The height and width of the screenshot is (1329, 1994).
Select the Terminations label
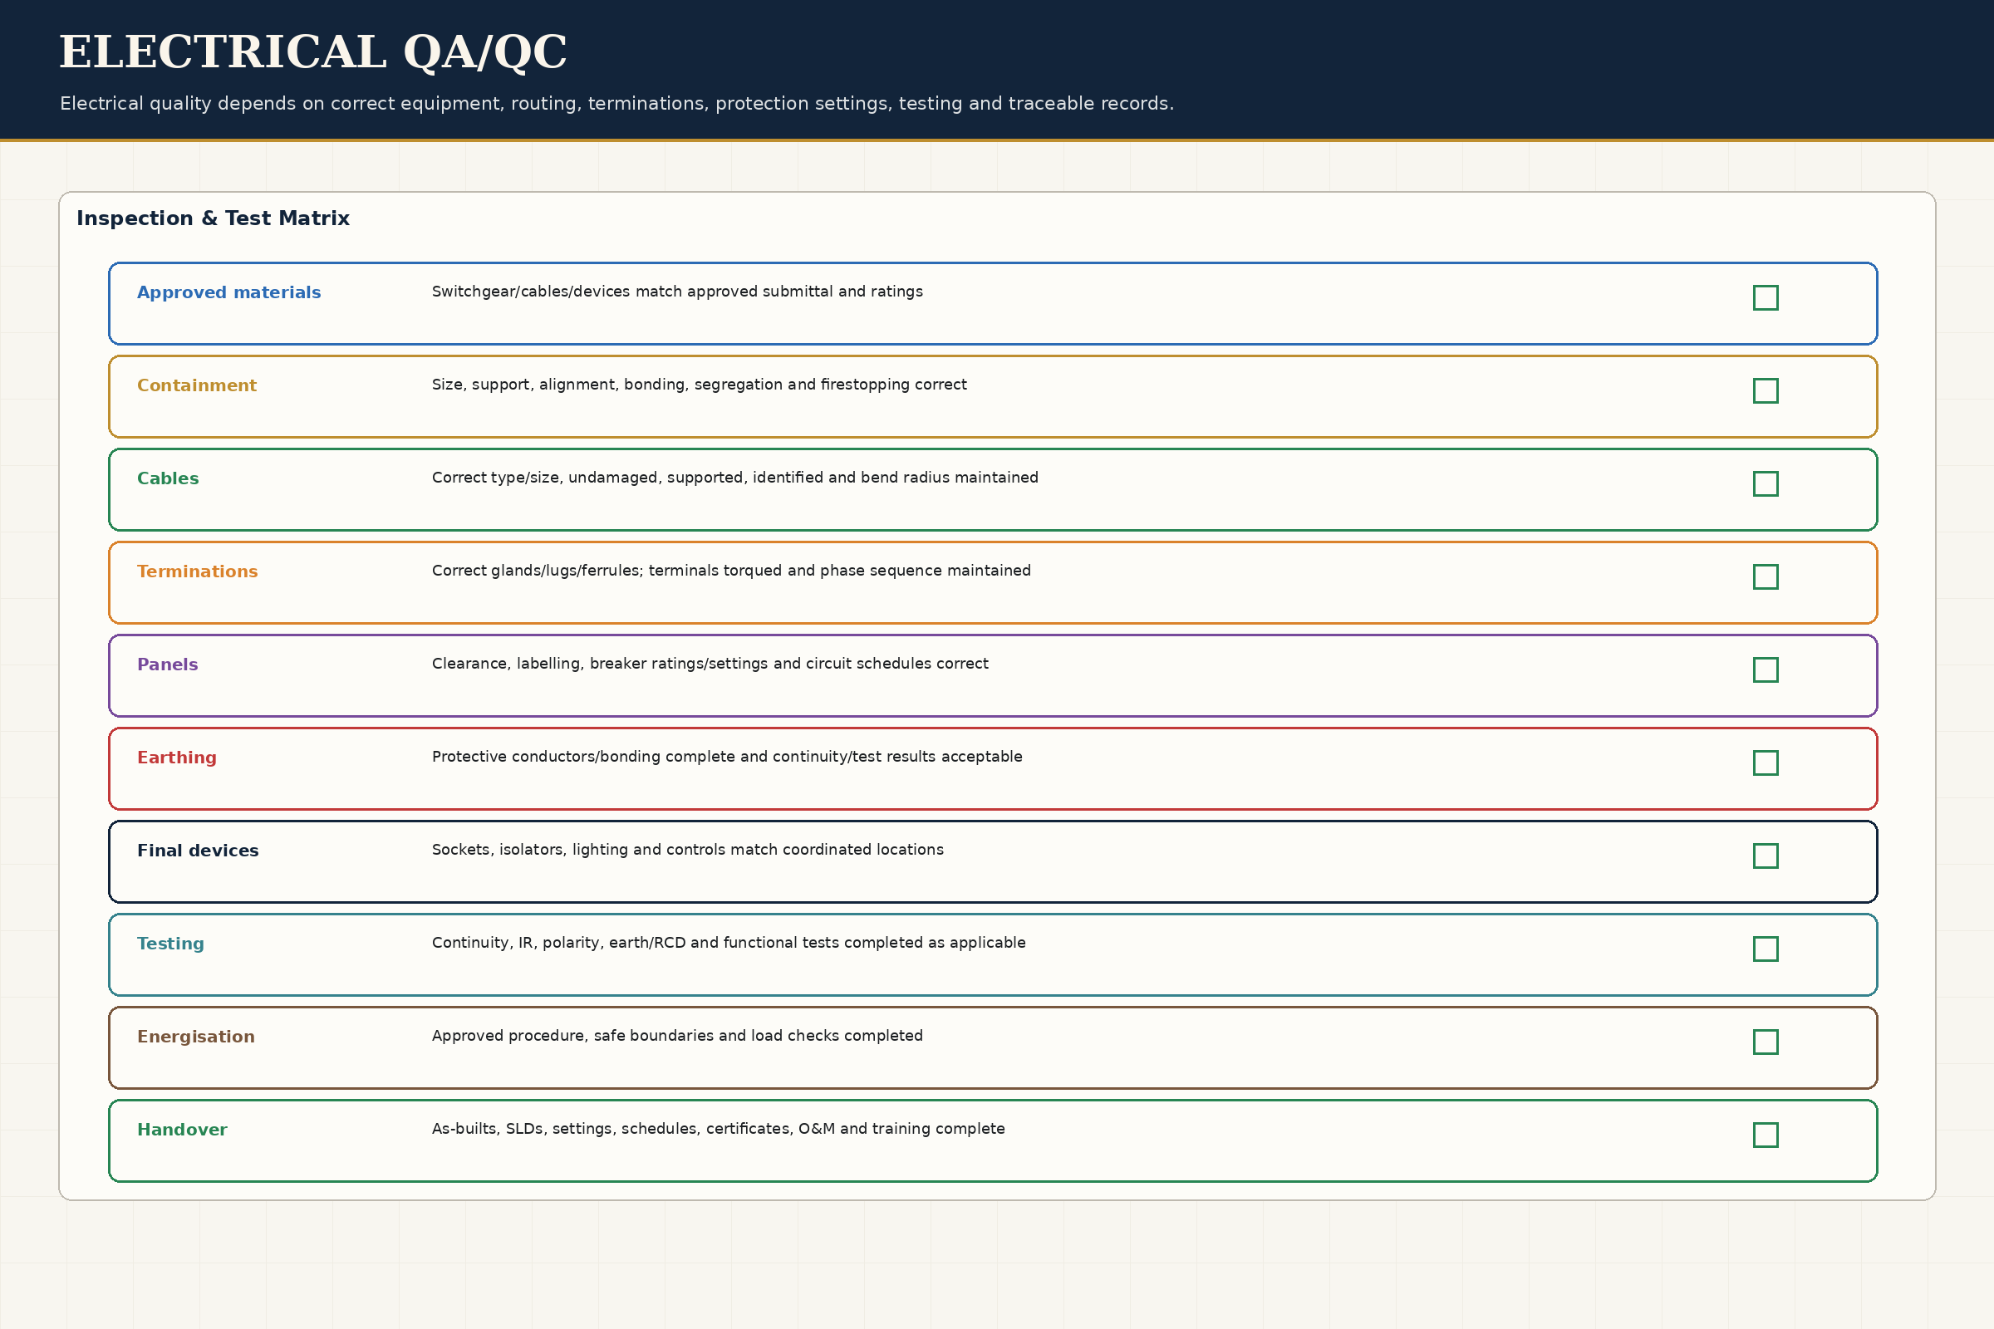(198, 572)
